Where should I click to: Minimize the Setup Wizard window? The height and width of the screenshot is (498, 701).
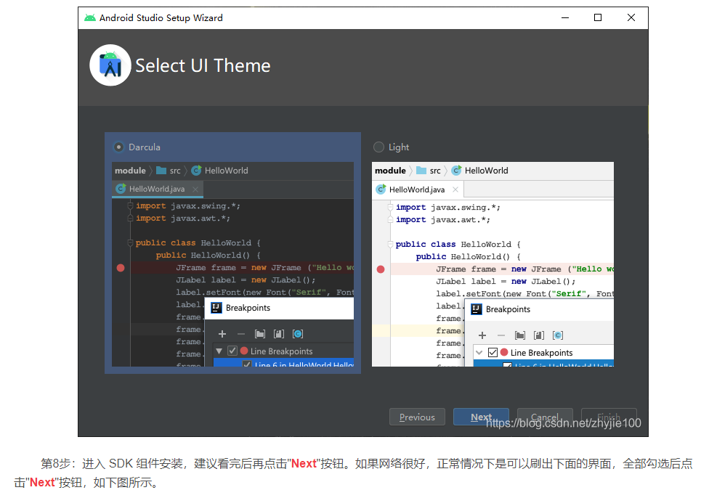pos(565,18)
